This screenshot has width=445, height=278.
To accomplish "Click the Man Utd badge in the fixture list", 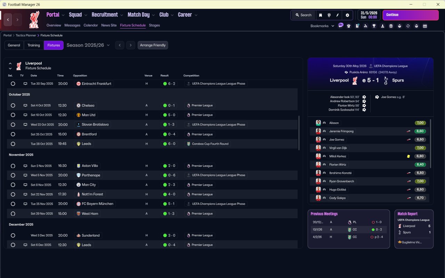I will tap(79, 115).
